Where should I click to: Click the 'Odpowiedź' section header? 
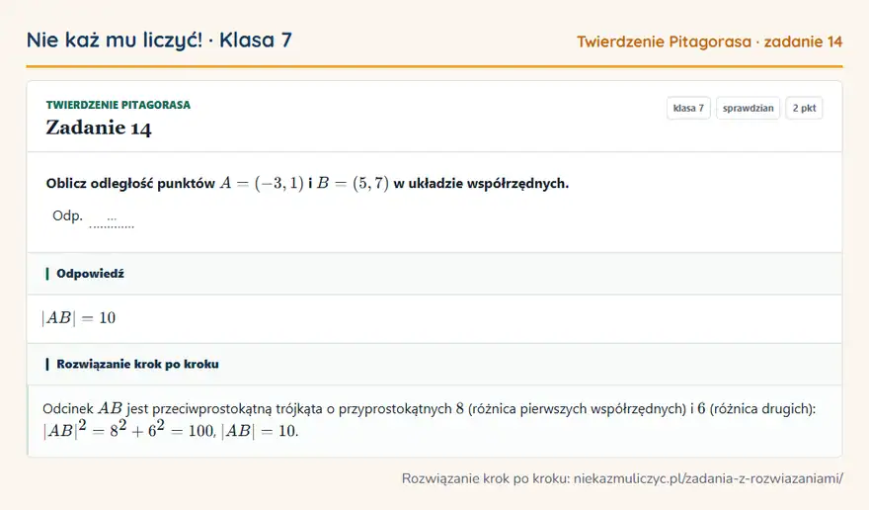[434, 274]
